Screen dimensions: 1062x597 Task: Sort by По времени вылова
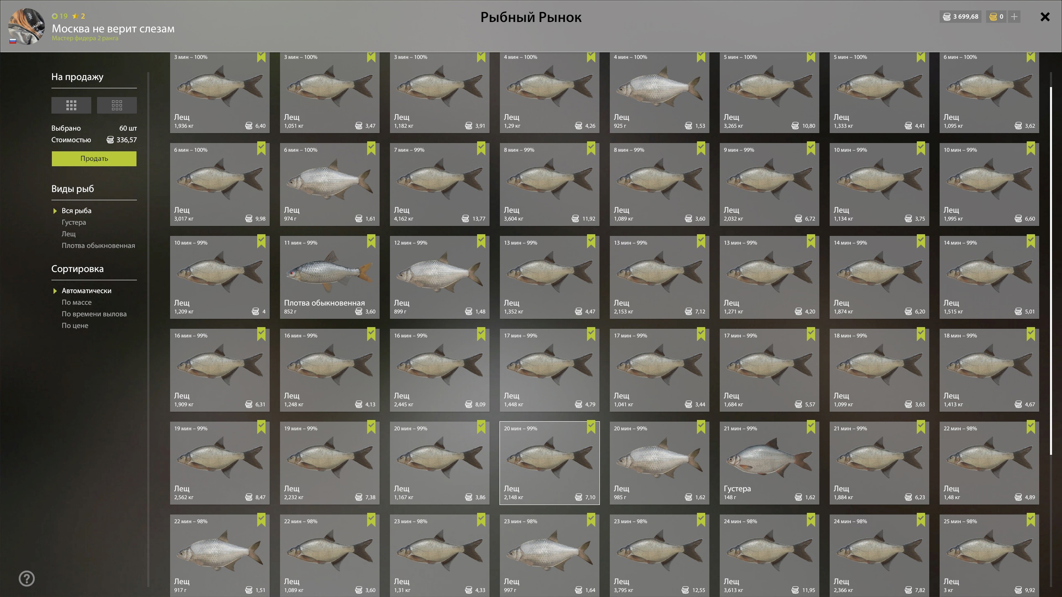94,314
